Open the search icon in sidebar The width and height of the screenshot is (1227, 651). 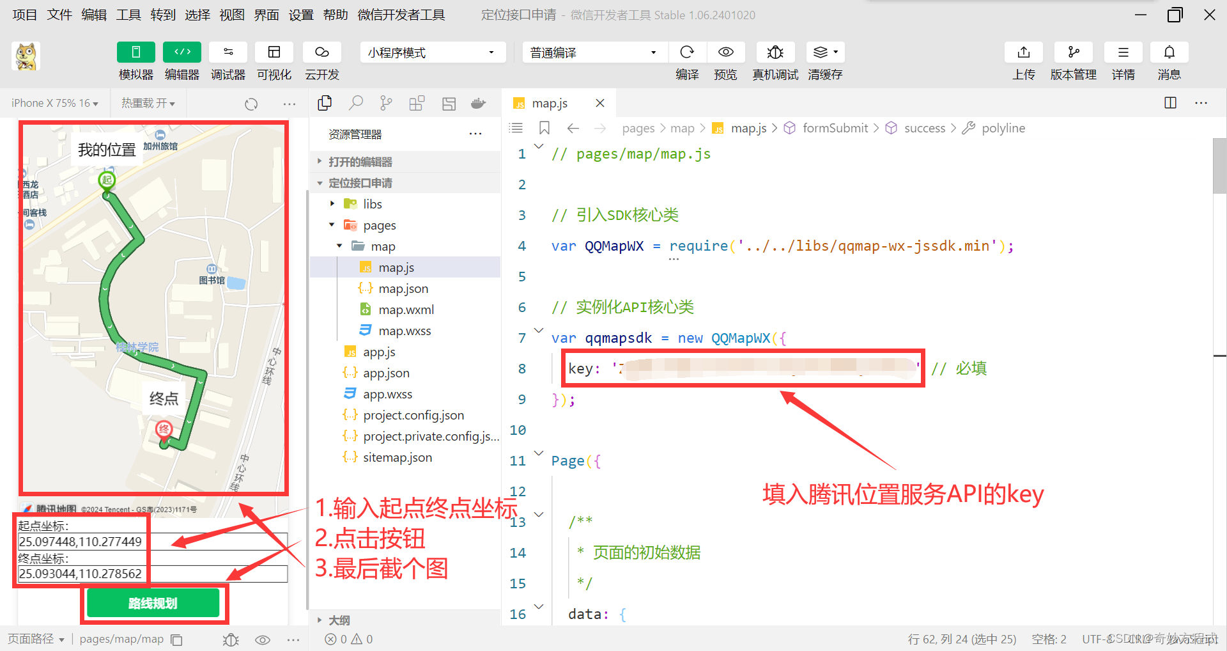[356, 103]
